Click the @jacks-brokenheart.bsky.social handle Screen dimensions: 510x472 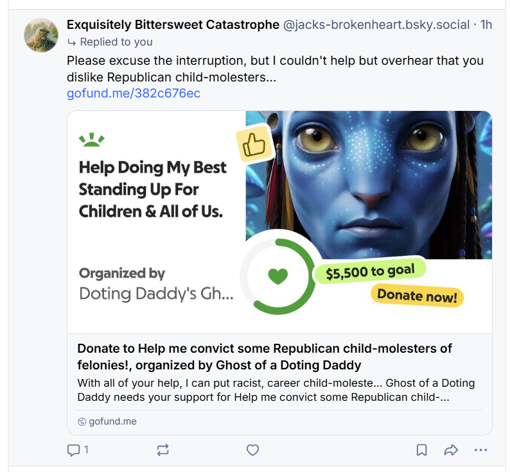click(x=376, y=25)
